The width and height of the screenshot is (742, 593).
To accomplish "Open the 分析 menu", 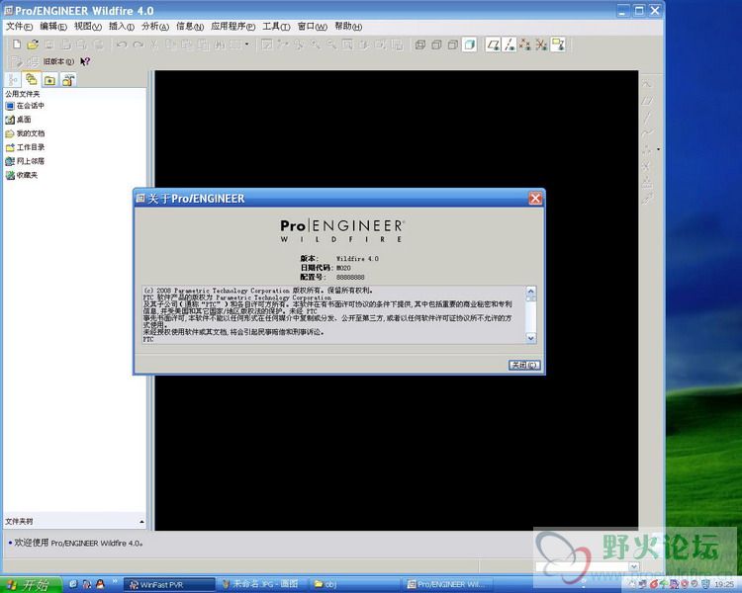I will pyautogui.click(x=155, y=27).
